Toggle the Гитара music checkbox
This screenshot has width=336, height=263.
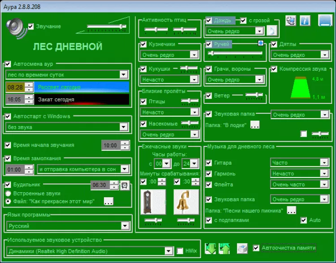click(209, 163)
